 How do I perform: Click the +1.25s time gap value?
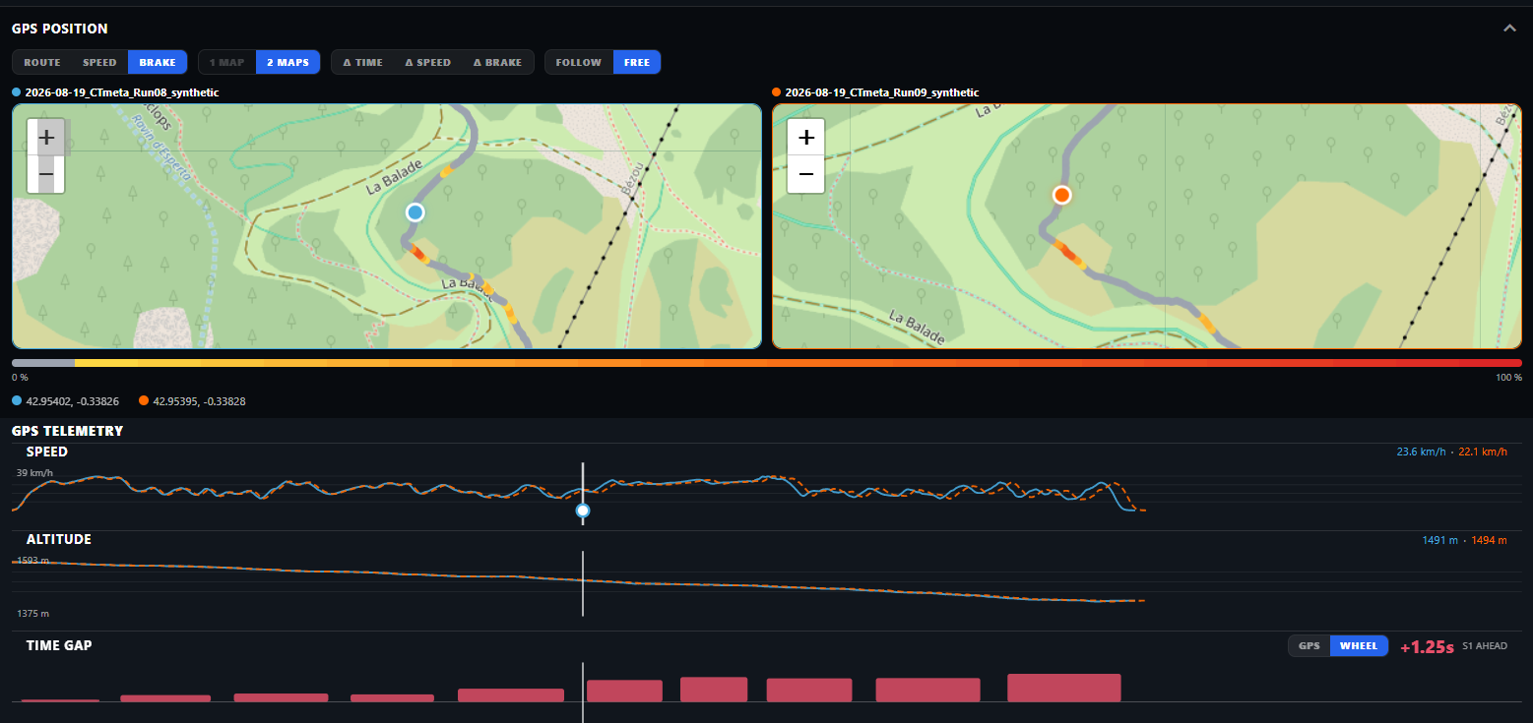tap(1427, 647)
